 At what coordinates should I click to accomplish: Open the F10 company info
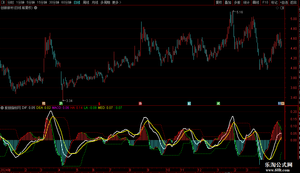click(x=265, y=2)
